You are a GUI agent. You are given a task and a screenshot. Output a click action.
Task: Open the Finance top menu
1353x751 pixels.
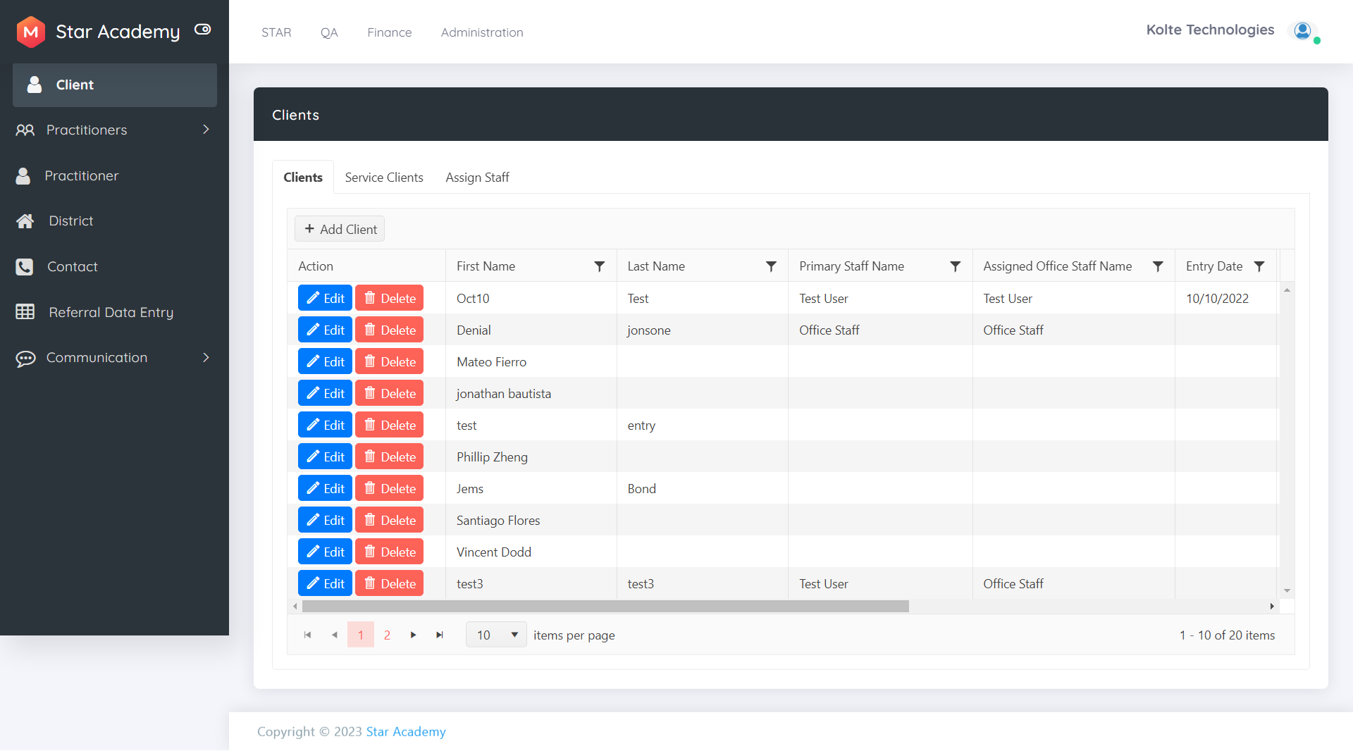click(390, 32)
